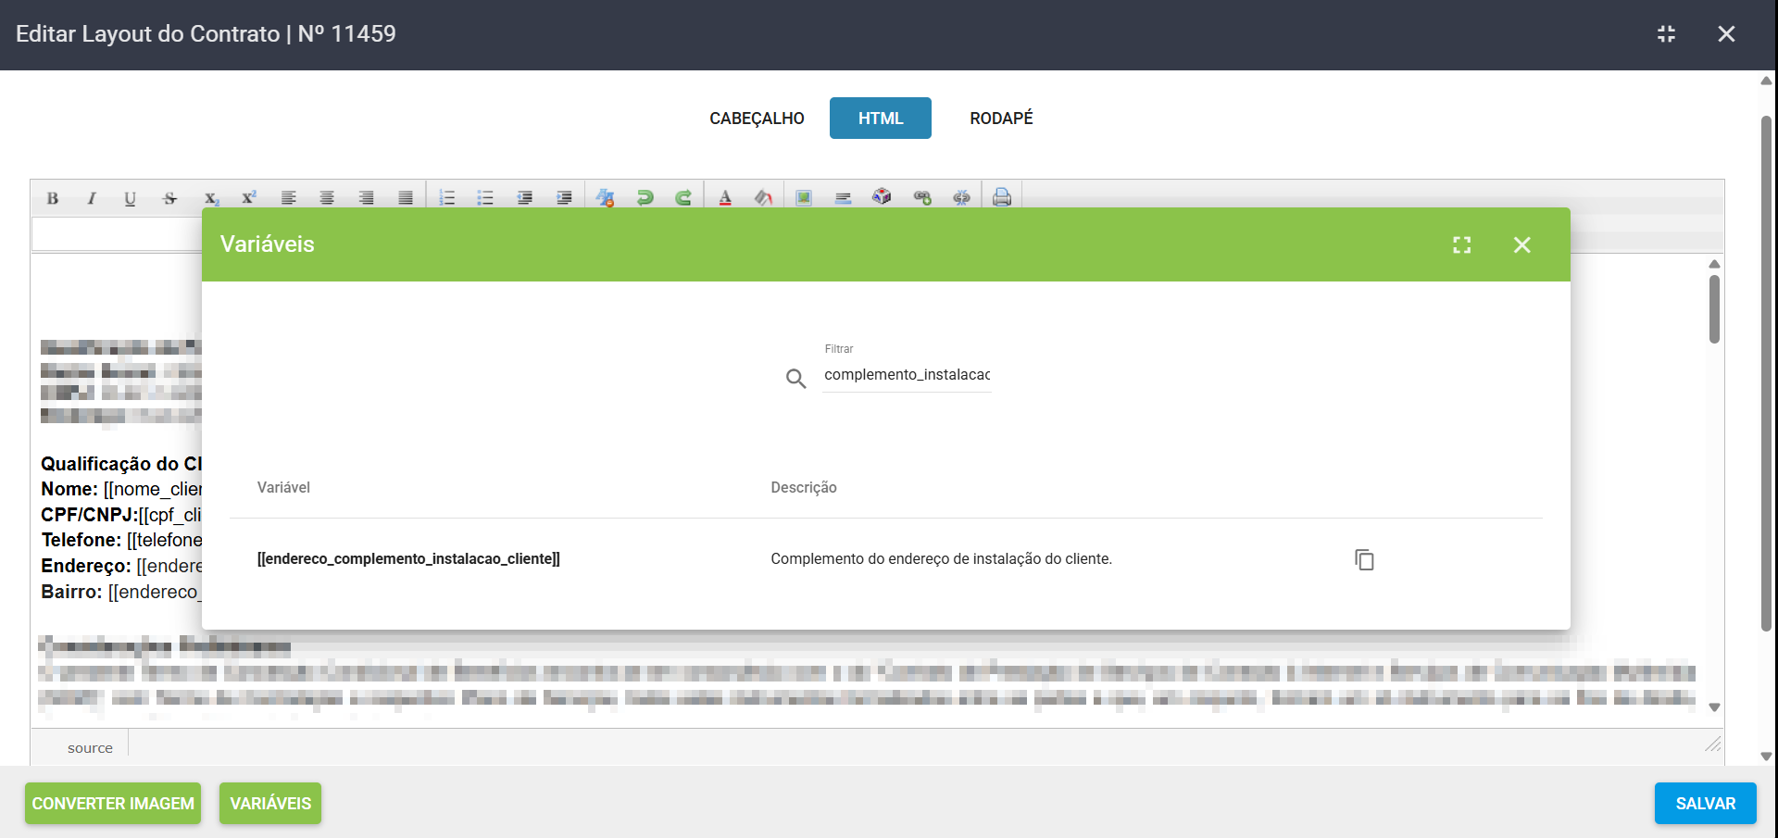
Task: Insert an image into the editor
Action: [803, 198]
